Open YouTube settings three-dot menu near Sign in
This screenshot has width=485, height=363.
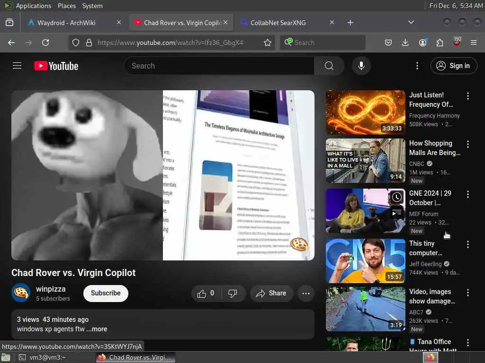click(417, 66)
